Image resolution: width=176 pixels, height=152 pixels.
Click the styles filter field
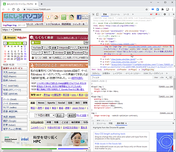point(122,77)
